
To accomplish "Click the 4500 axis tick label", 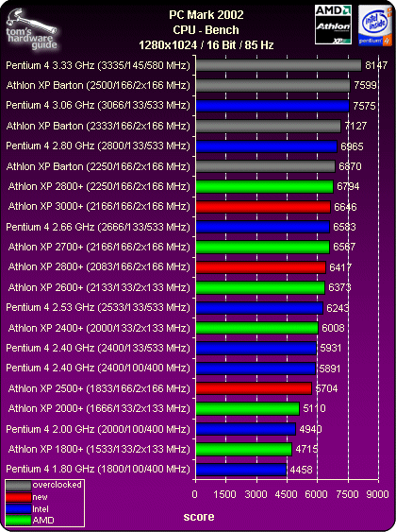I will [287, 494].
